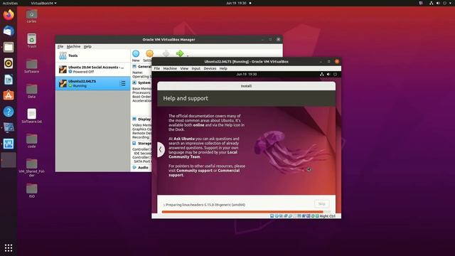Open the Software.txt file on desktop
The height and width of the screenshot is (256, 455).
31,116
